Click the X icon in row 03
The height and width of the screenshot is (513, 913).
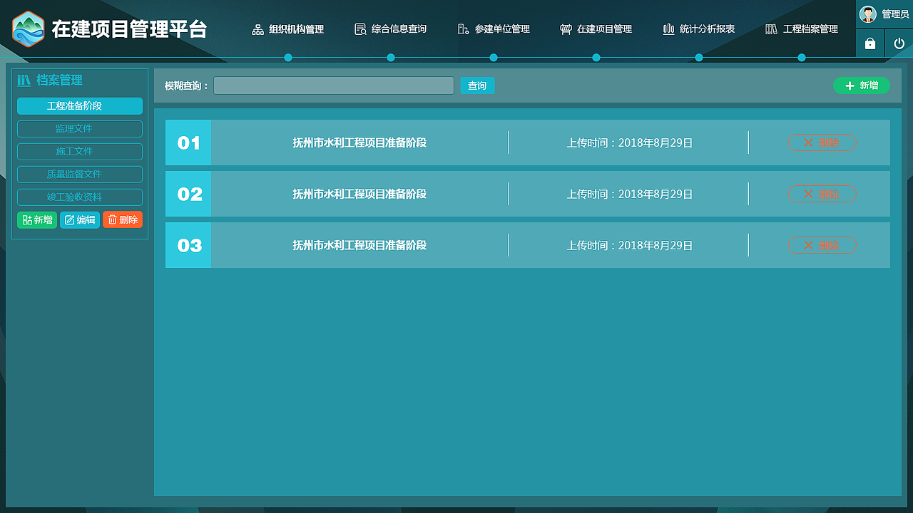[x=808, y=245]
